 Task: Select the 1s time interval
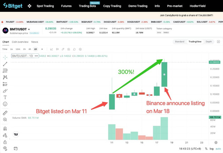[11, 49]
